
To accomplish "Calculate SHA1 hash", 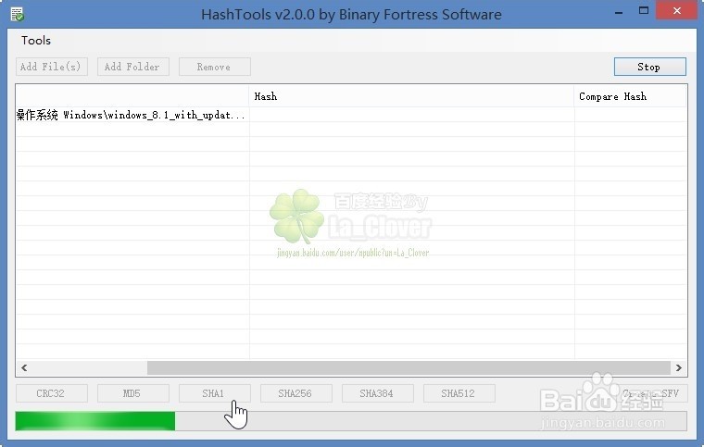I will pos(215,393).
